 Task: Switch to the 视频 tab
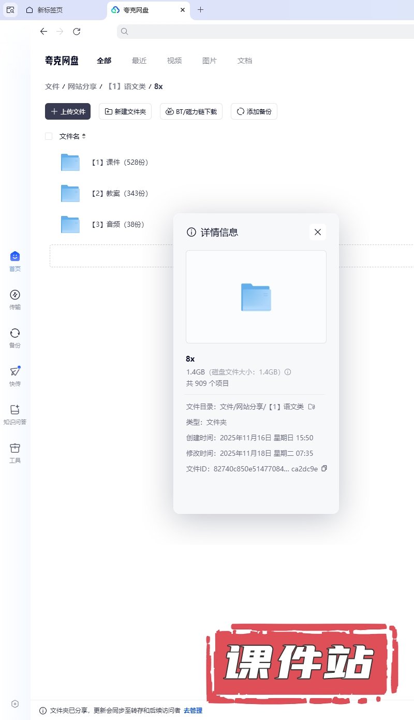174,61
